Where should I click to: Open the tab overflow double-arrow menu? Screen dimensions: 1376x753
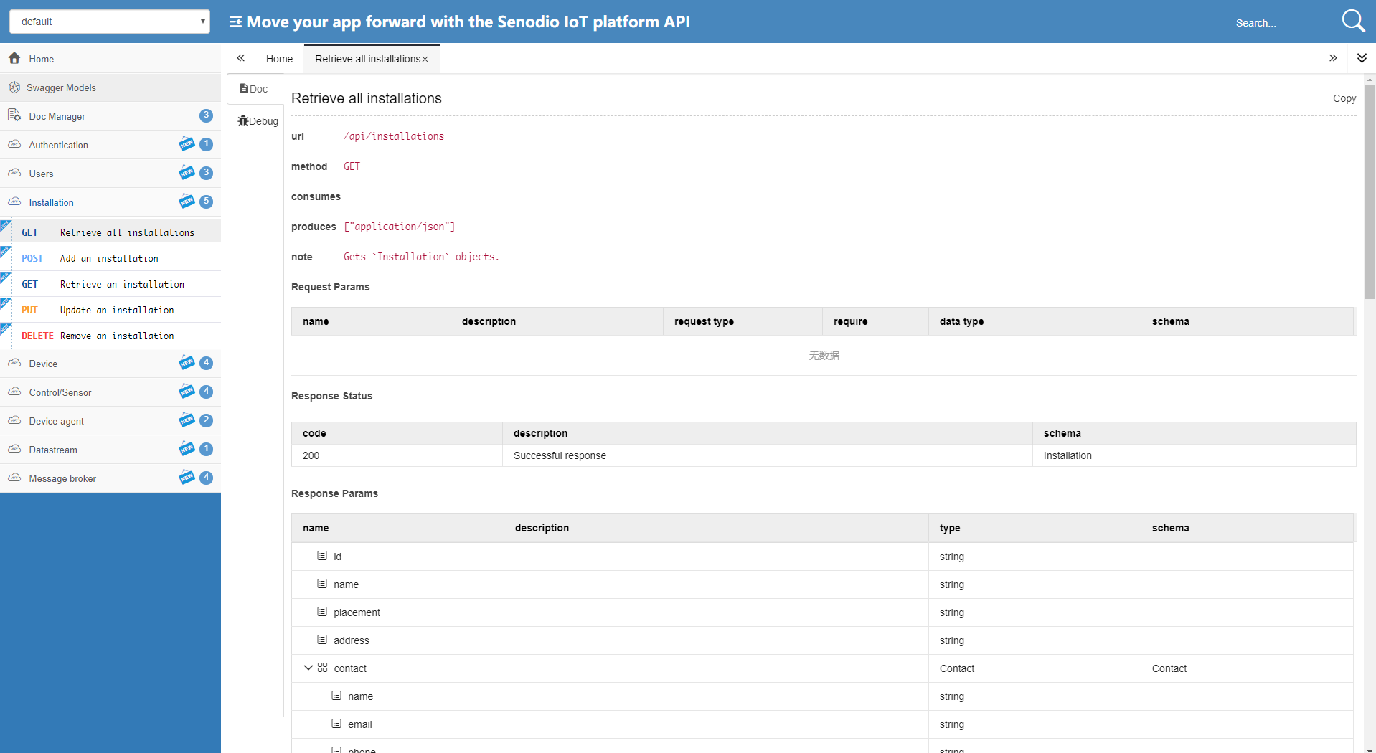pos(1332,58)
